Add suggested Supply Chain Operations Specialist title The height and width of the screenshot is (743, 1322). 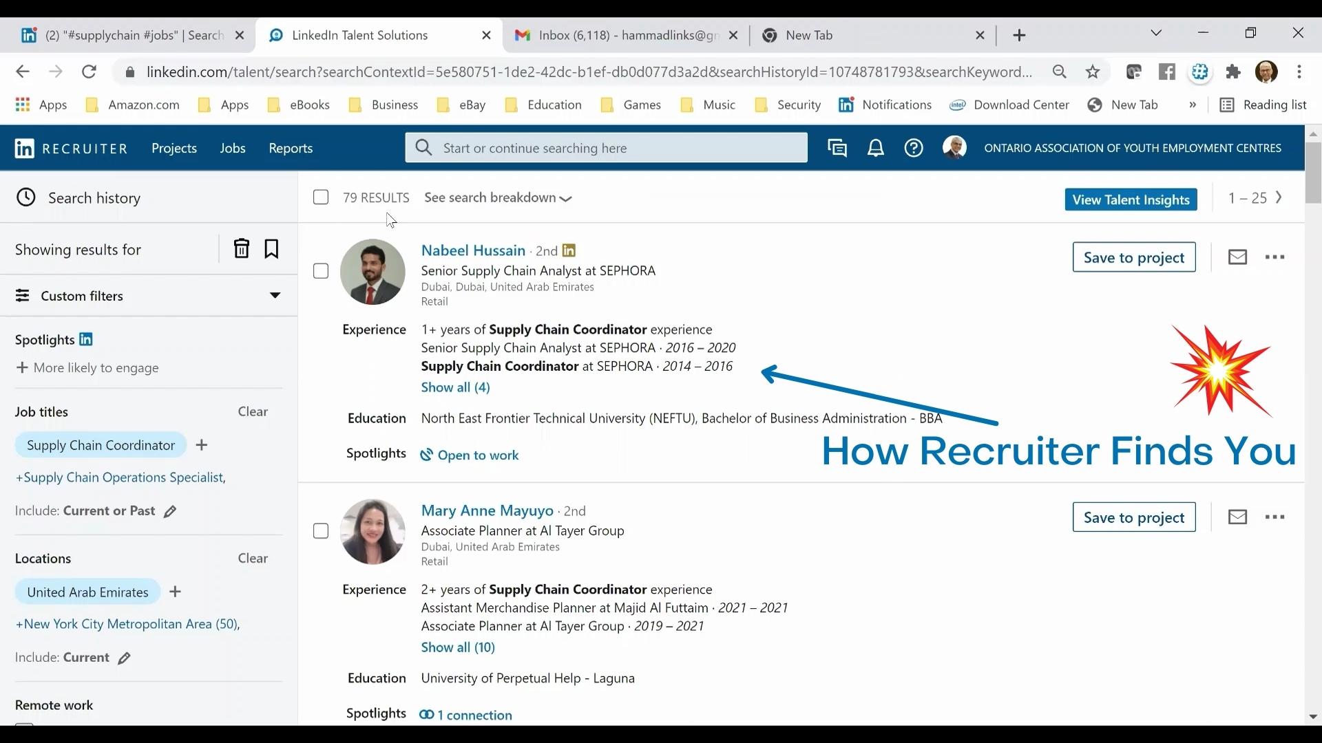point(120,477)
